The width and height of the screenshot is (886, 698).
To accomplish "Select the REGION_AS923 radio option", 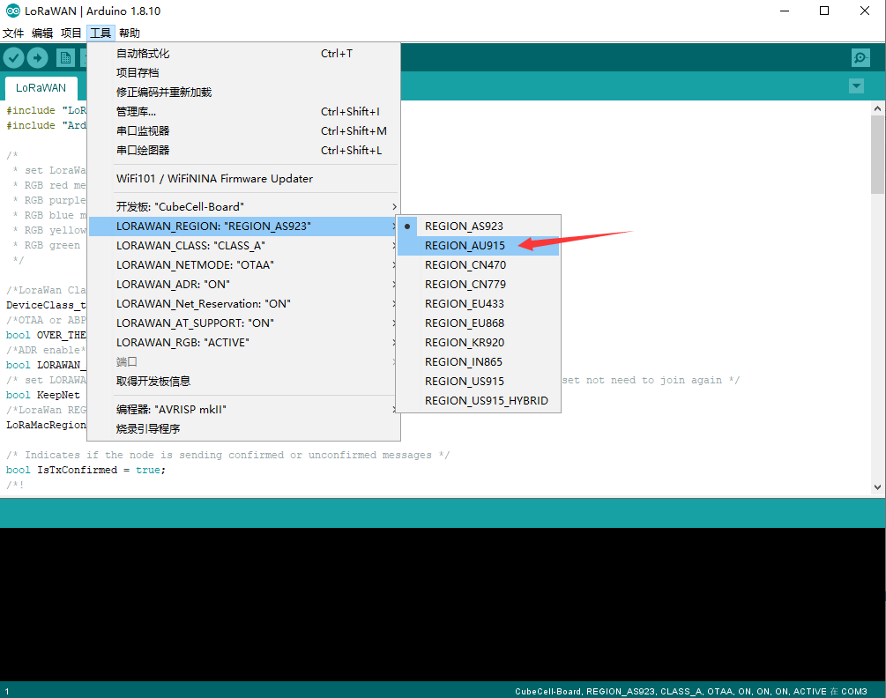I will 478,226.
